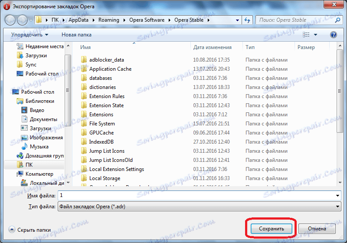Sort by Размер column header
This screenshot has height=243, width=347.
point(306,47)
